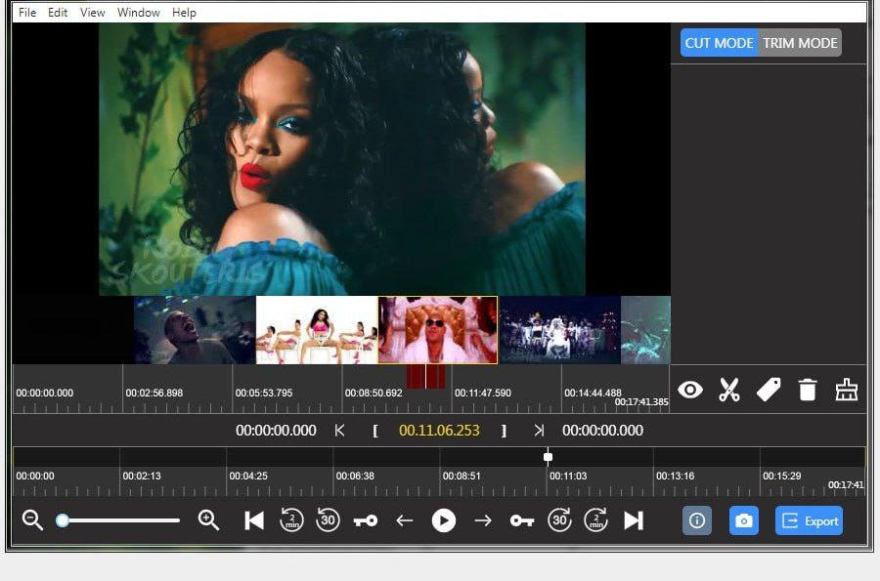Open the View menu
The width and height of the screenshot is (880, 581).
click(93, 13)
